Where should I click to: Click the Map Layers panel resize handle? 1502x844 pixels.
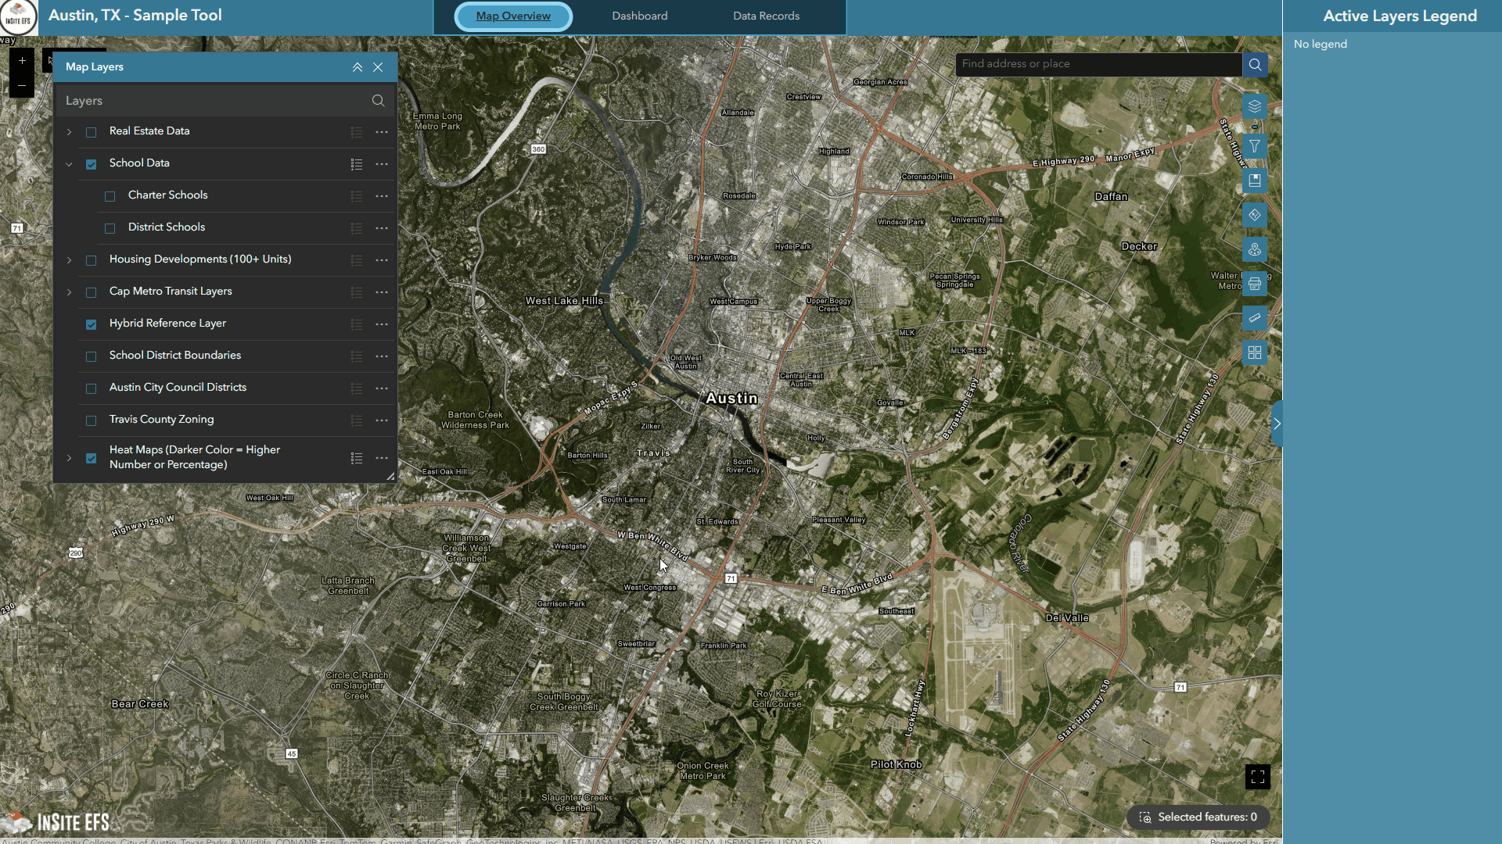[x=390, y=476]
